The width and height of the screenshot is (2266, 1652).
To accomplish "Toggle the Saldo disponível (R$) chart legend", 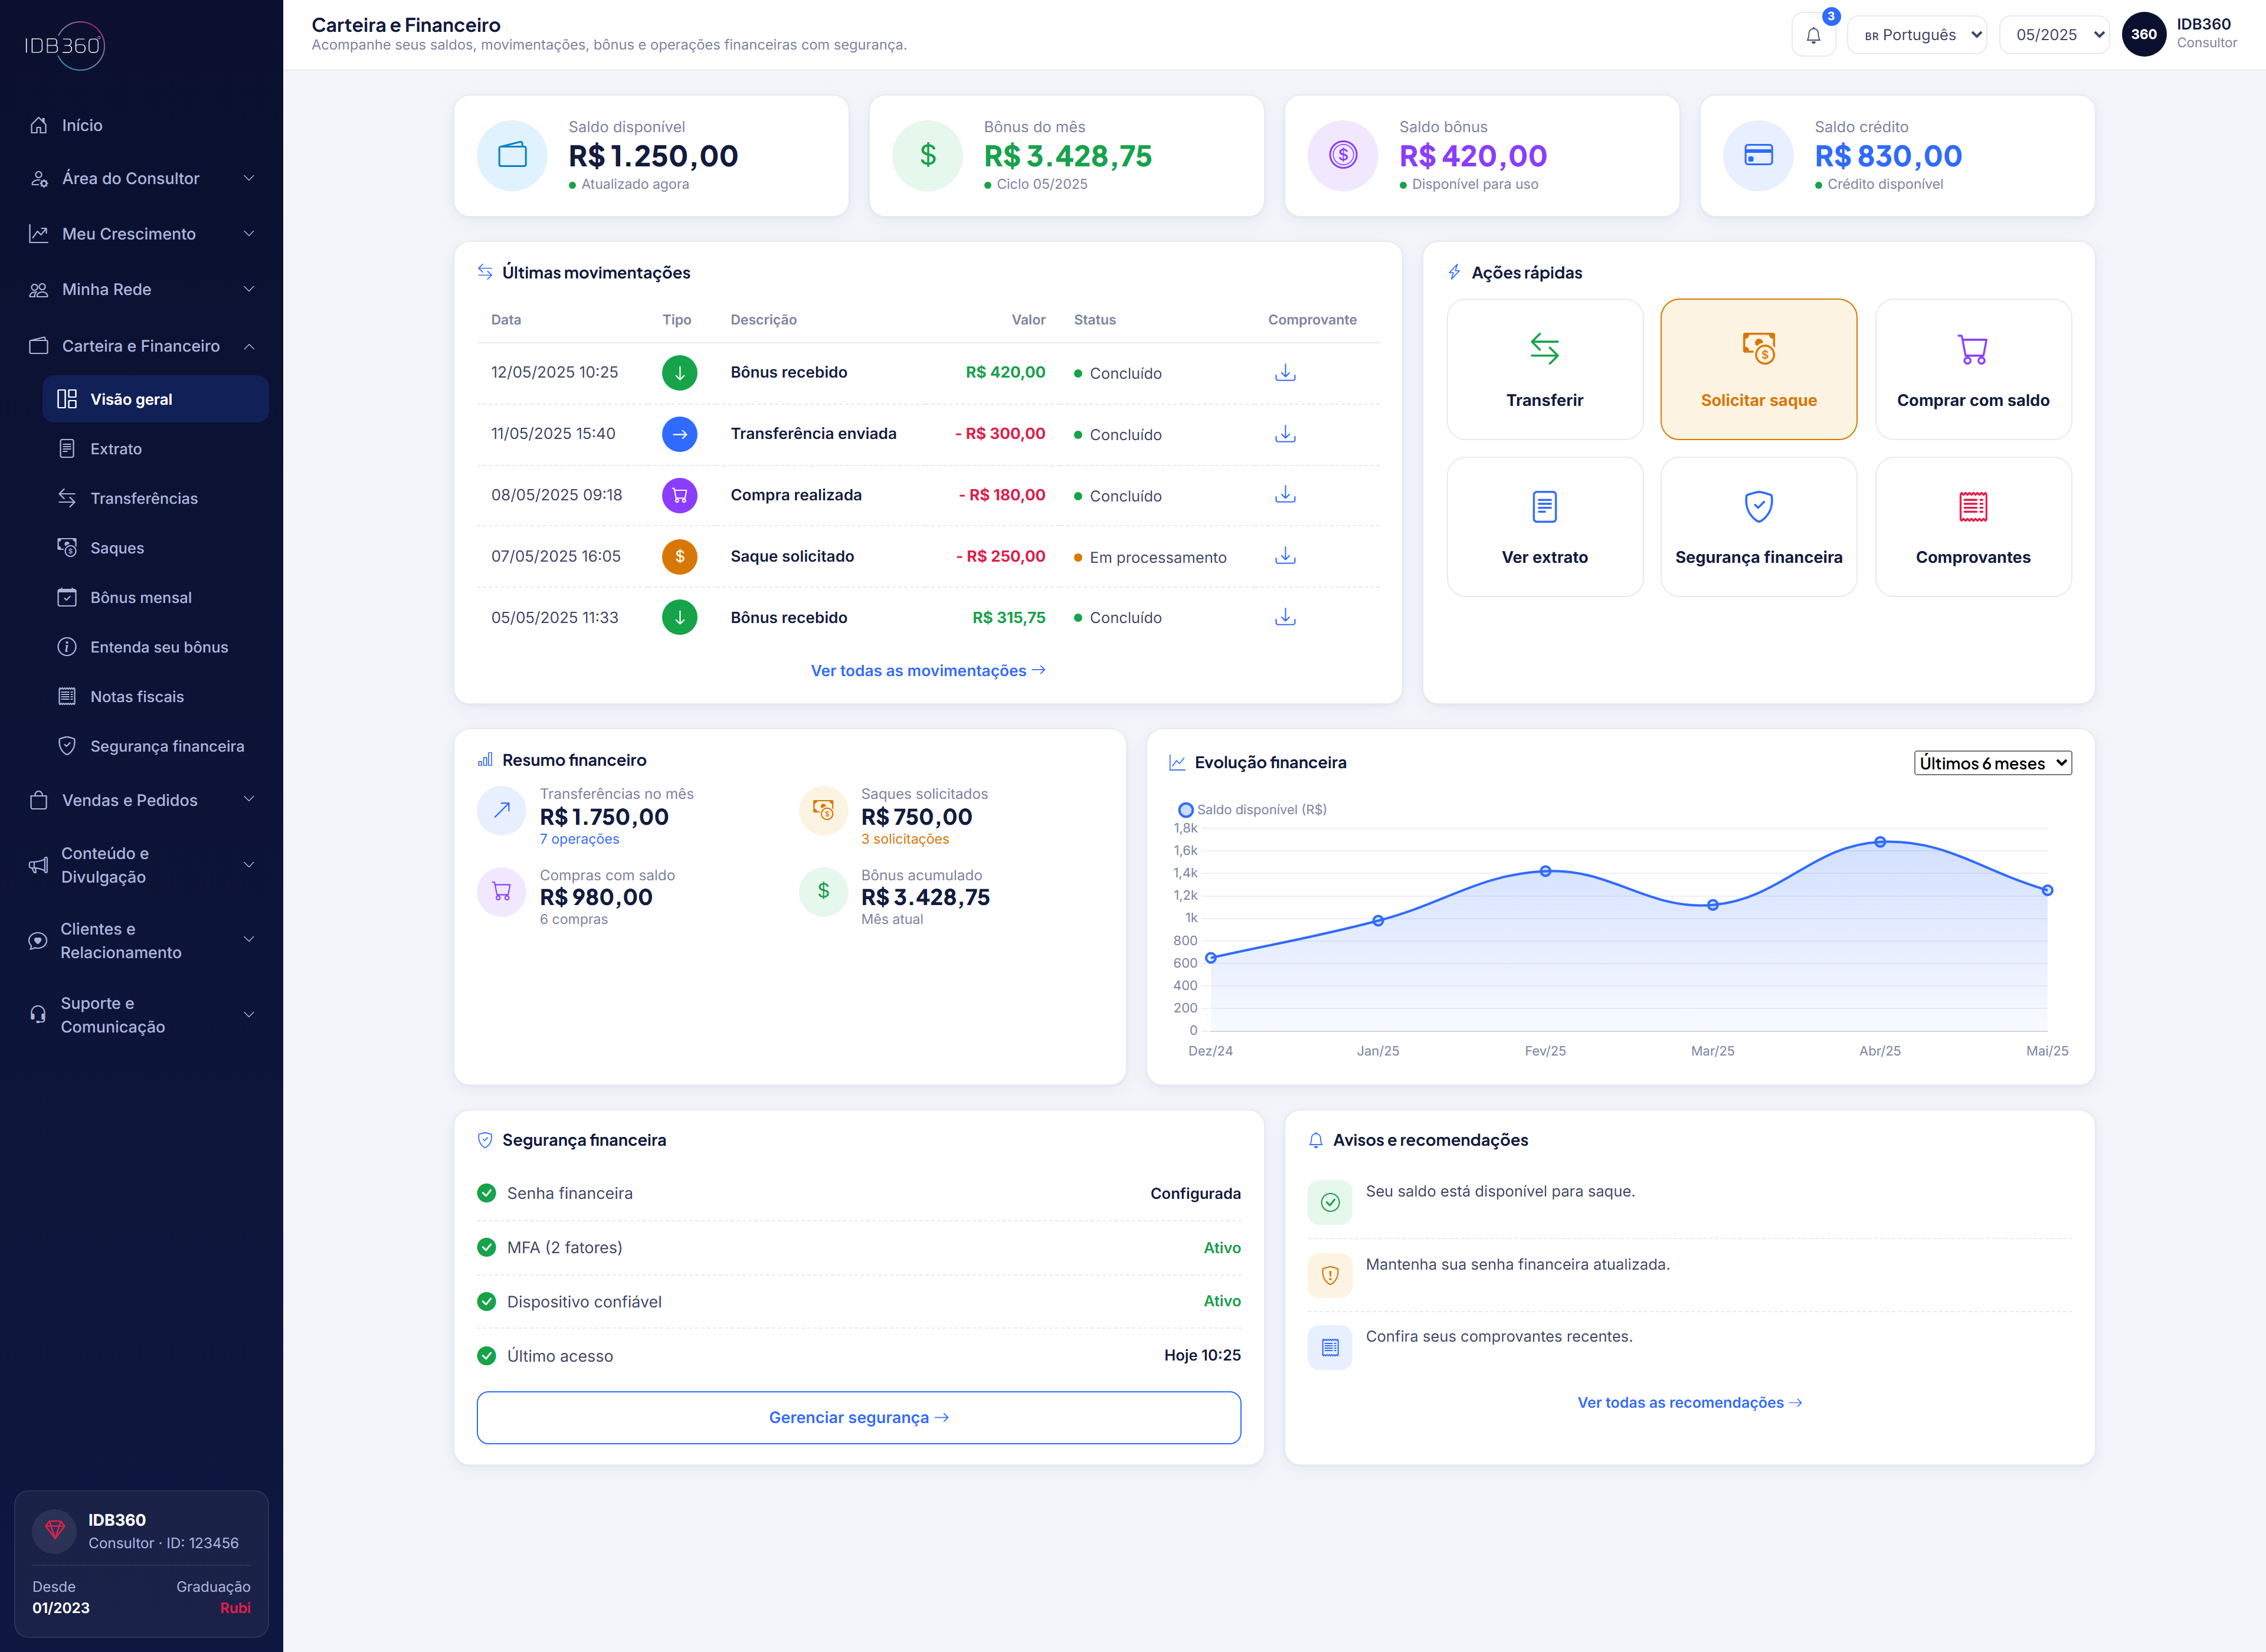I will tap(1253, 810).
